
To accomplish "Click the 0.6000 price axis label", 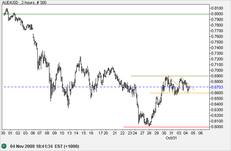I will pos(217,127).
